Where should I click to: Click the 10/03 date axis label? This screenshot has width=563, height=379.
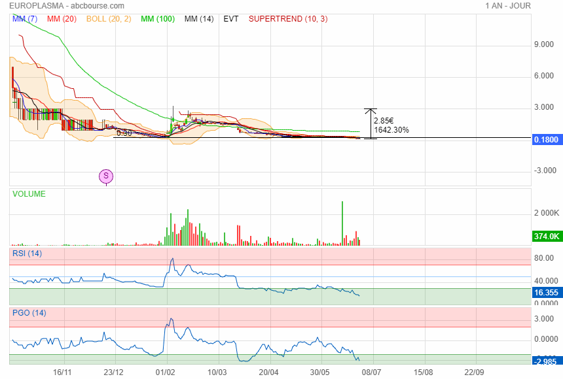pyautogui.click(x=217, y=372)
